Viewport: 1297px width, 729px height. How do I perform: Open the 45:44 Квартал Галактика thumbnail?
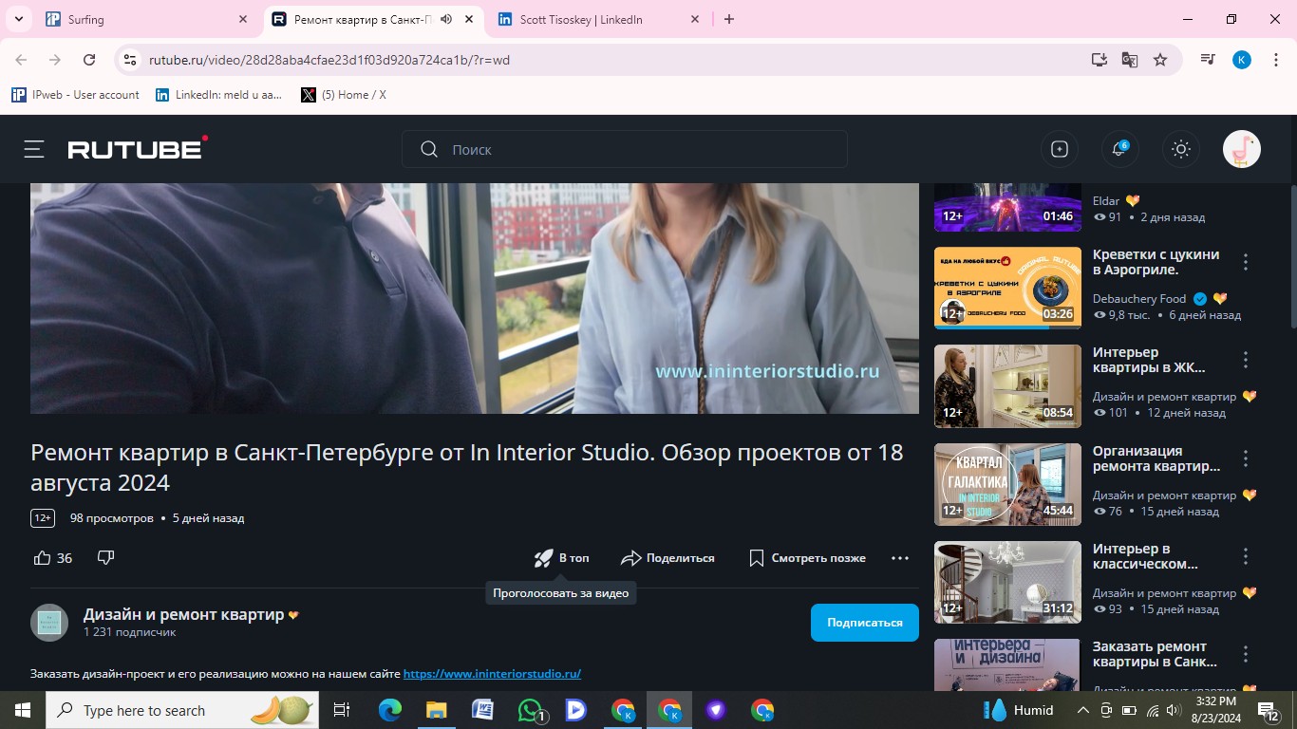[1007, 484]
